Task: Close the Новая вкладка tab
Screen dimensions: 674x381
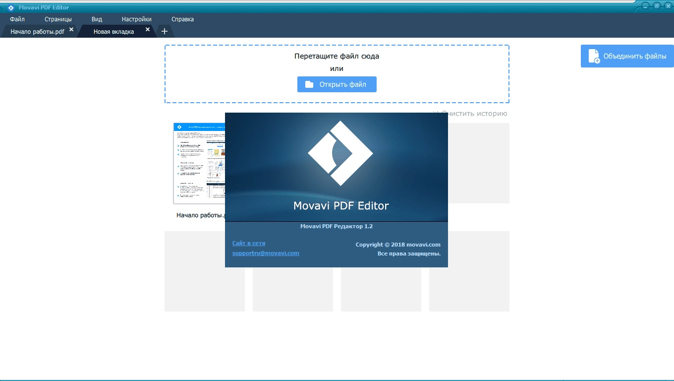Action: (x=147, y=30)
